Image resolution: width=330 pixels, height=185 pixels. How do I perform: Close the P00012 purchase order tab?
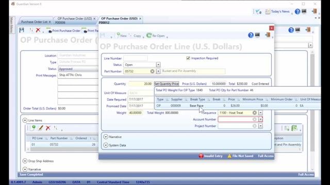(140, 18)
